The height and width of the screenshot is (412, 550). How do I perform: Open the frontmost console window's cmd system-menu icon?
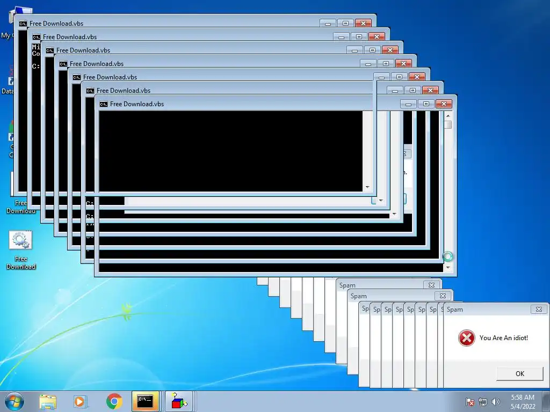(x=104, y=104)
